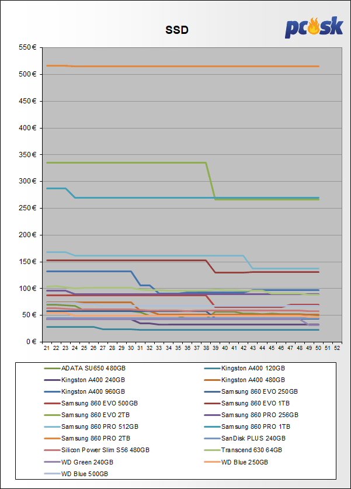This screenshot has width=351, height=489.
Task: Click the 400 € y-axis label
Action: (27, 128)
